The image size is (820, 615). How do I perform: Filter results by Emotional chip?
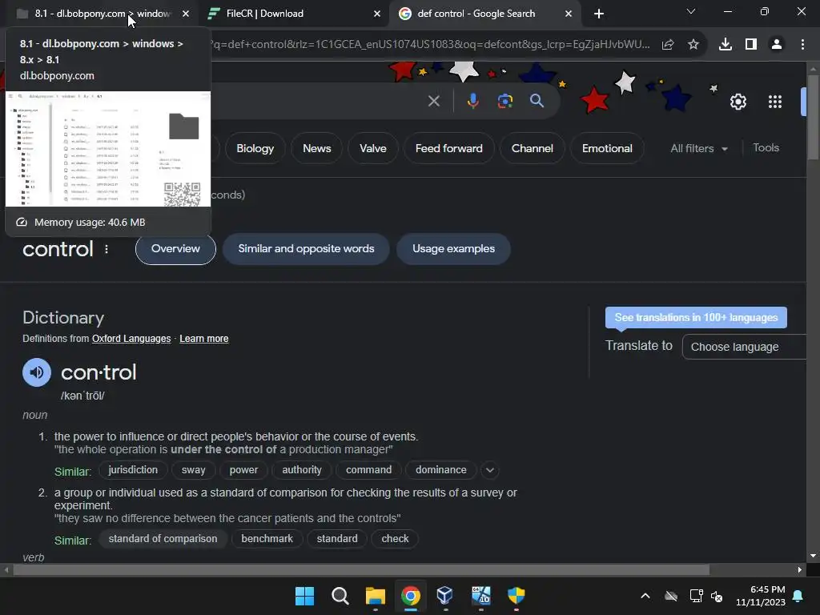coord(607,148)
